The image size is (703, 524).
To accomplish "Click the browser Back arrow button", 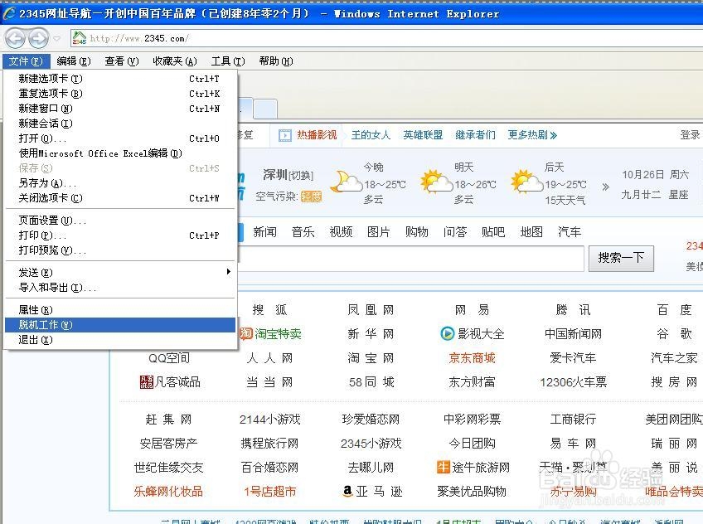I will coord(15,38).
